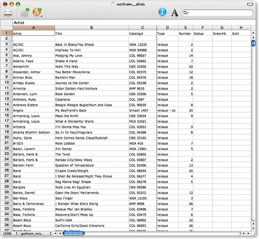This screenshot has width=259, height=239.
Task: Select cell 'Walk This Way'
Action: click(x=92, y=66)
